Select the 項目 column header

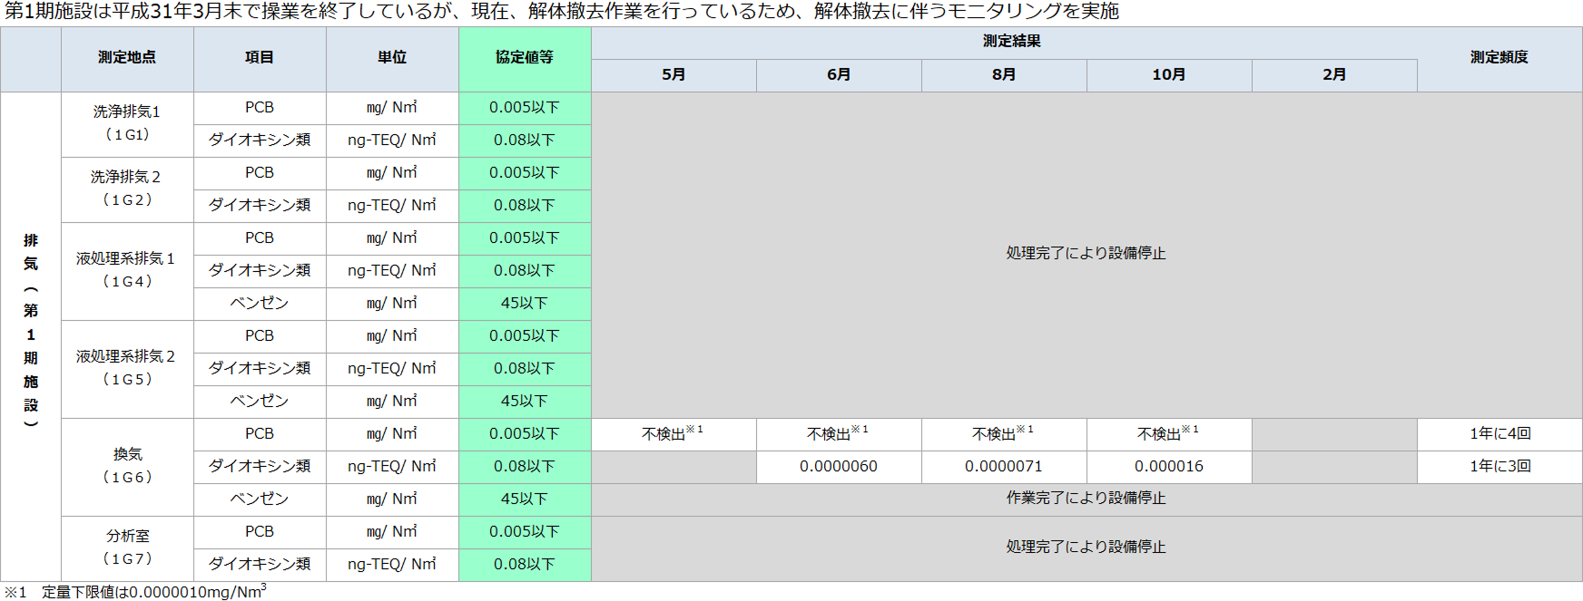[260, 58]
